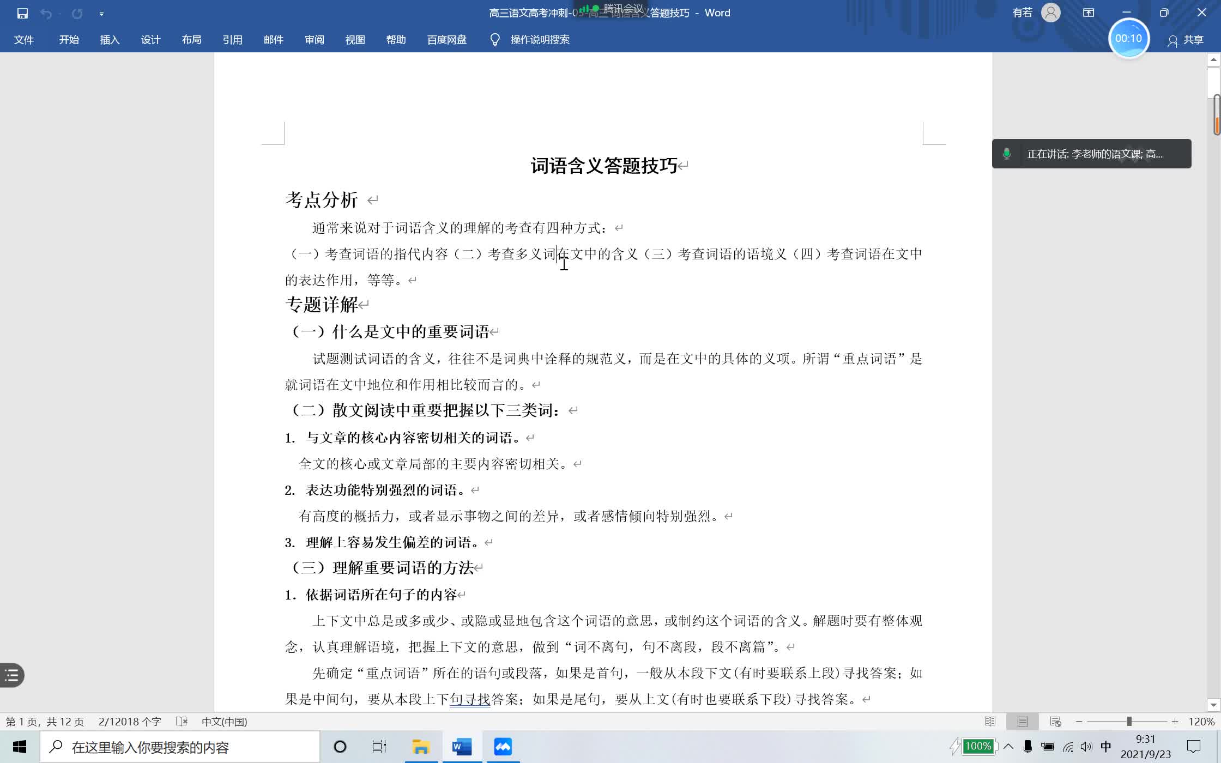Screen dimensions: 1221x763
Task: Open the account avatar icon in title bar
Action: coord(1051,13)
